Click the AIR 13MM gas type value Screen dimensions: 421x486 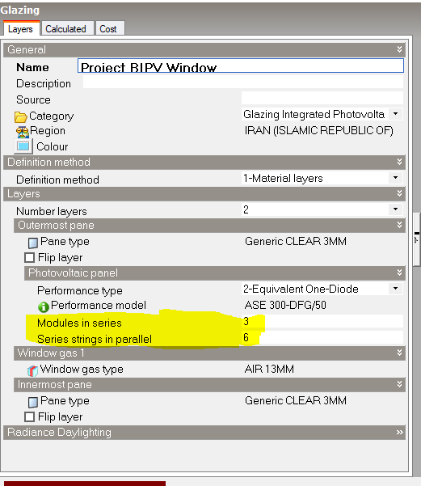(x=269, y=369)
